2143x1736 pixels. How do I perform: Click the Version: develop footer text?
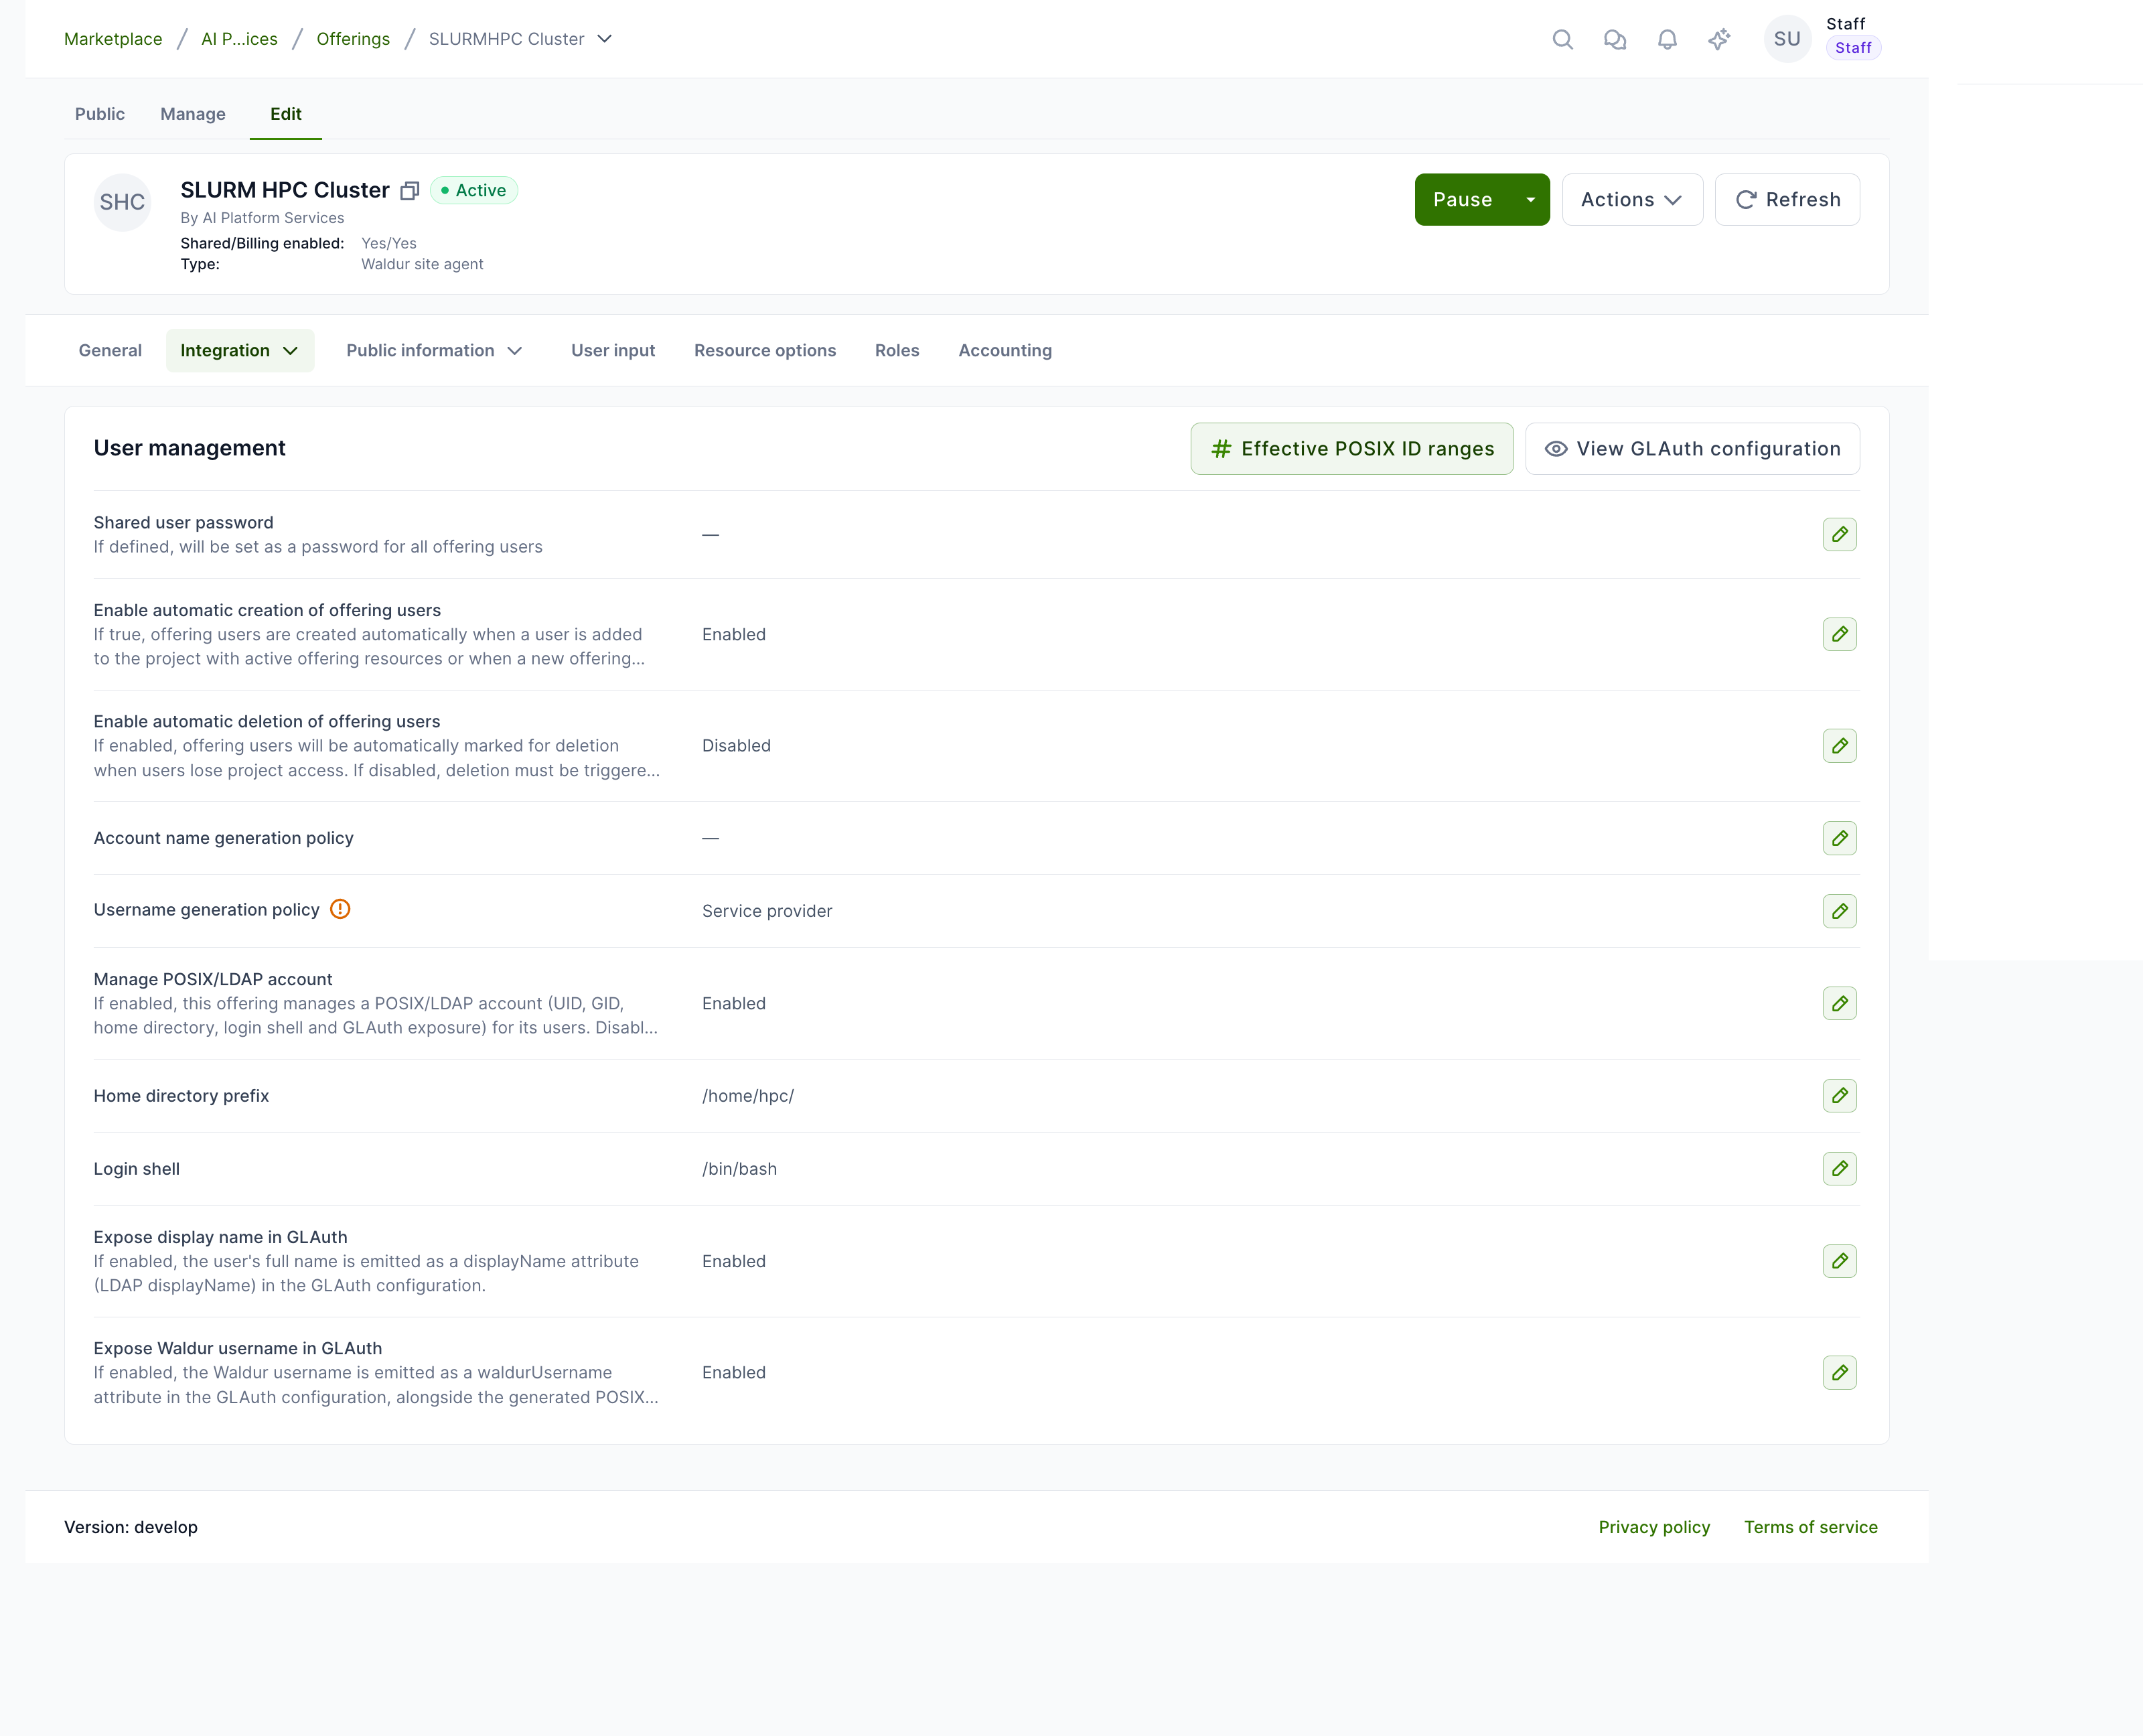pyautogui.click(x=131, y=1527)
